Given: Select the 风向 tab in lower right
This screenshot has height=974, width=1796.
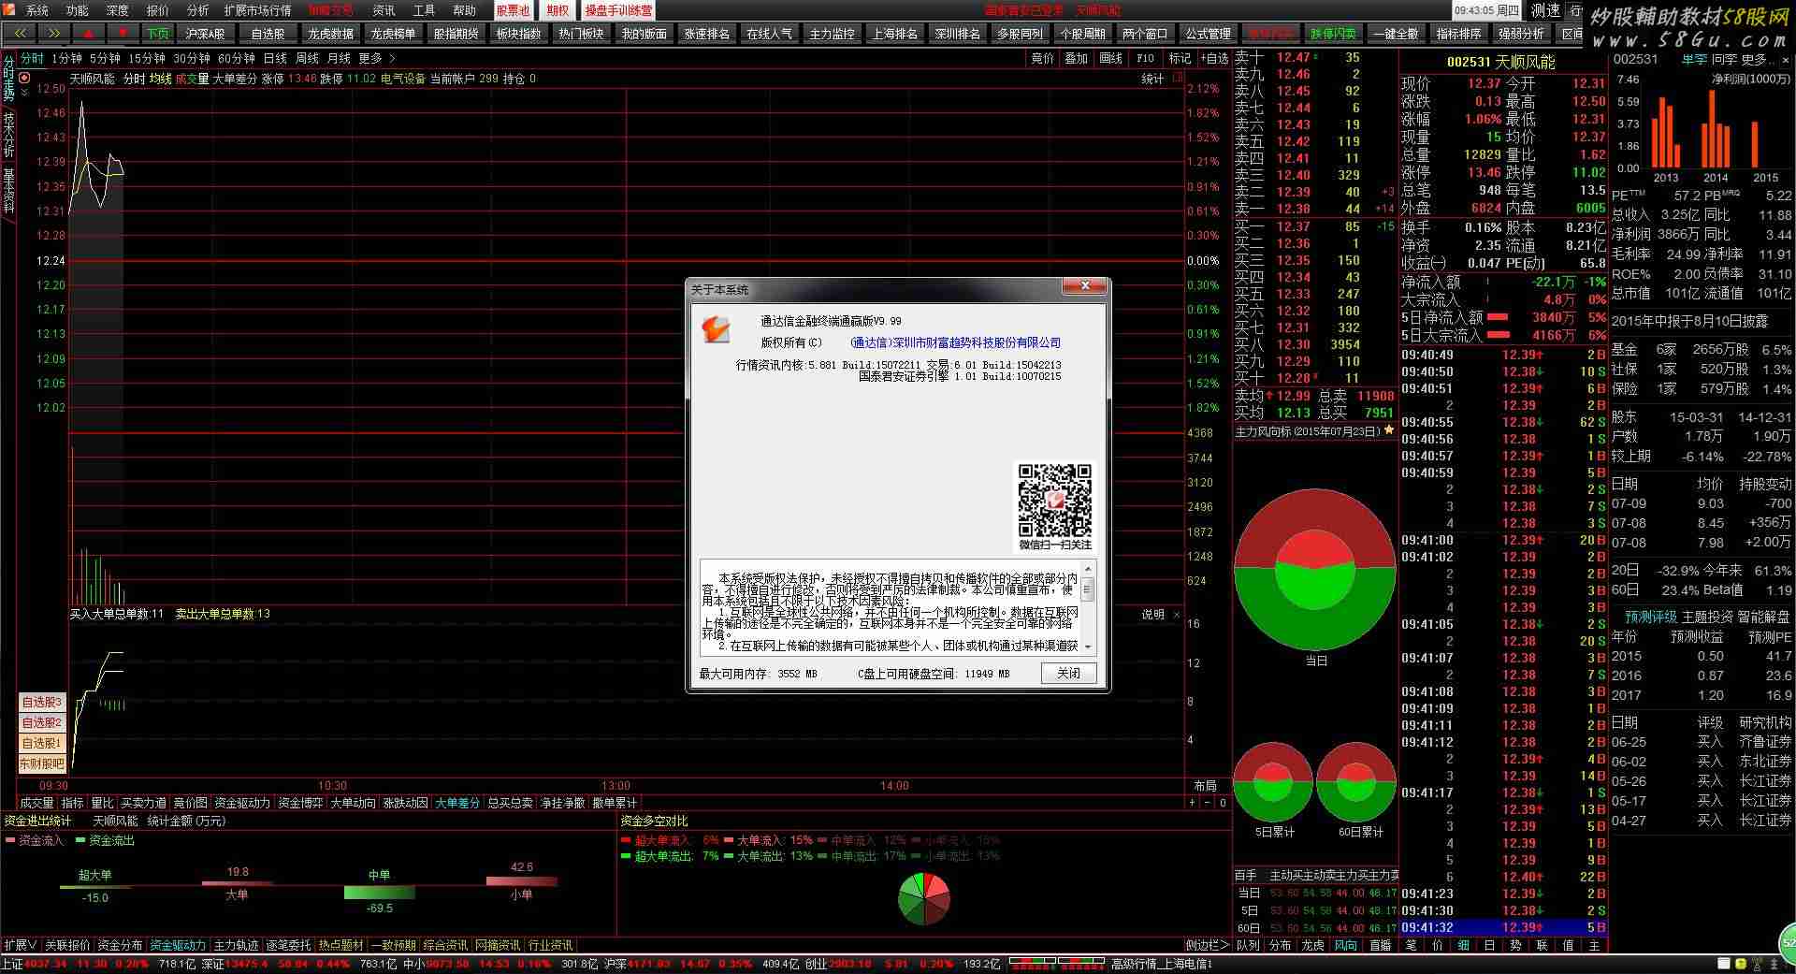Looking at the screenshot, I should 1345,945.
